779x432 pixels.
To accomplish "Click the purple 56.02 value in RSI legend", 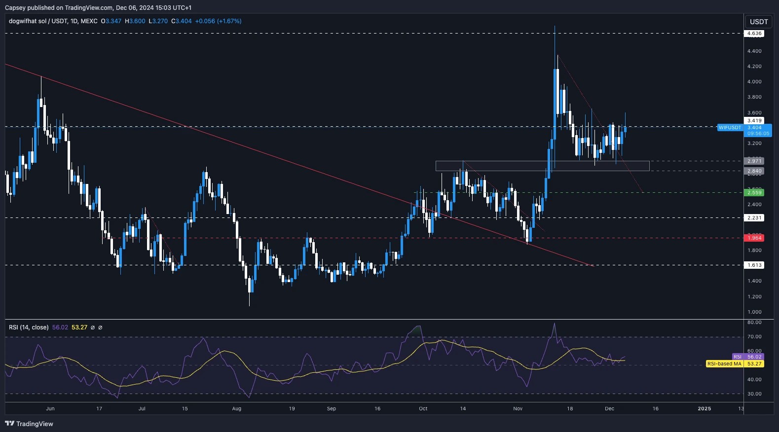I will pos(60,327).
